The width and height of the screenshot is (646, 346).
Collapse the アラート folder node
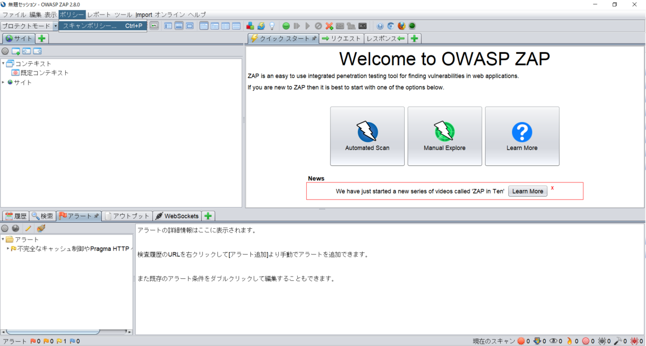(3, 239)
